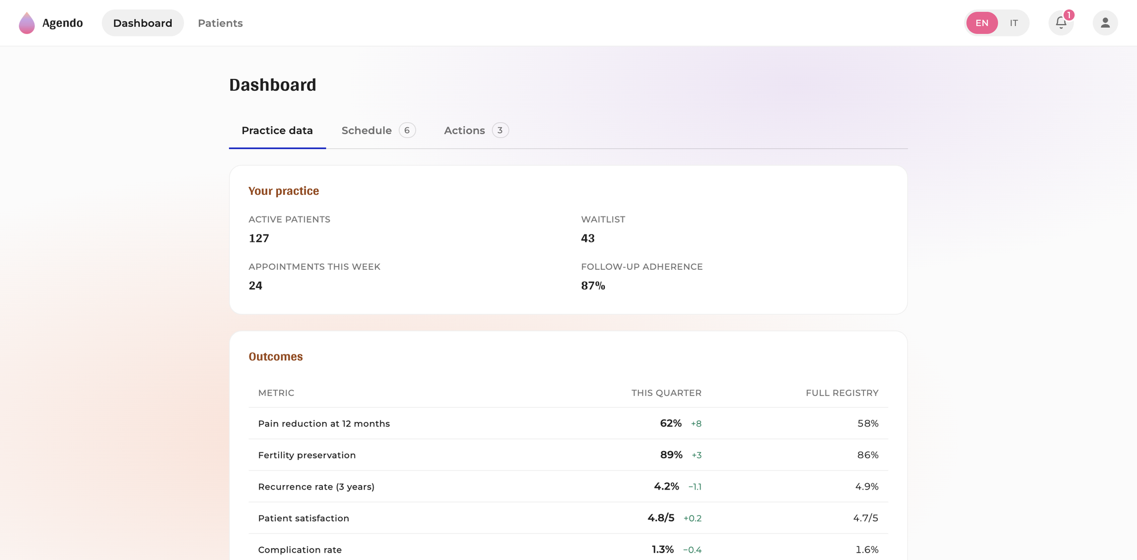Click the −1.1 change indicator
This screenshot has width=1137, height=560.
click(x=695, y=487)
